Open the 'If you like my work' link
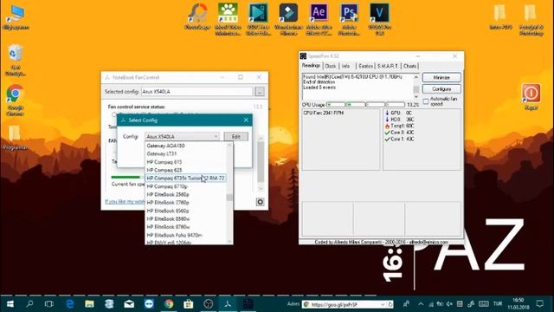554x312 pixels. coord(125,202)
